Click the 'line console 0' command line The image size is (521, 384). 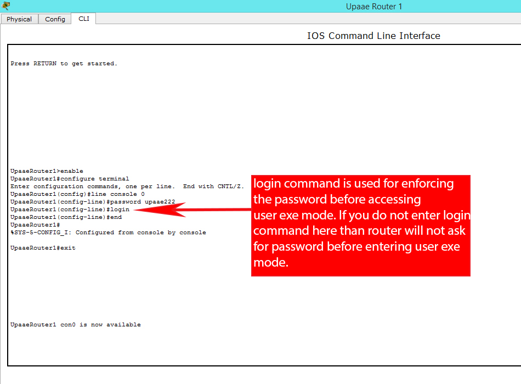pos(77,194)
